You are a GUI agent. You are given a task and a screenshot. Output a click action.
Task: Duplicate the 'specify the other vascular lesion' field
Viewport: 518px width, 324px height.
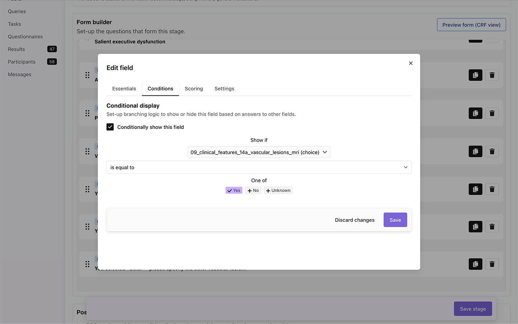point(476,264)
